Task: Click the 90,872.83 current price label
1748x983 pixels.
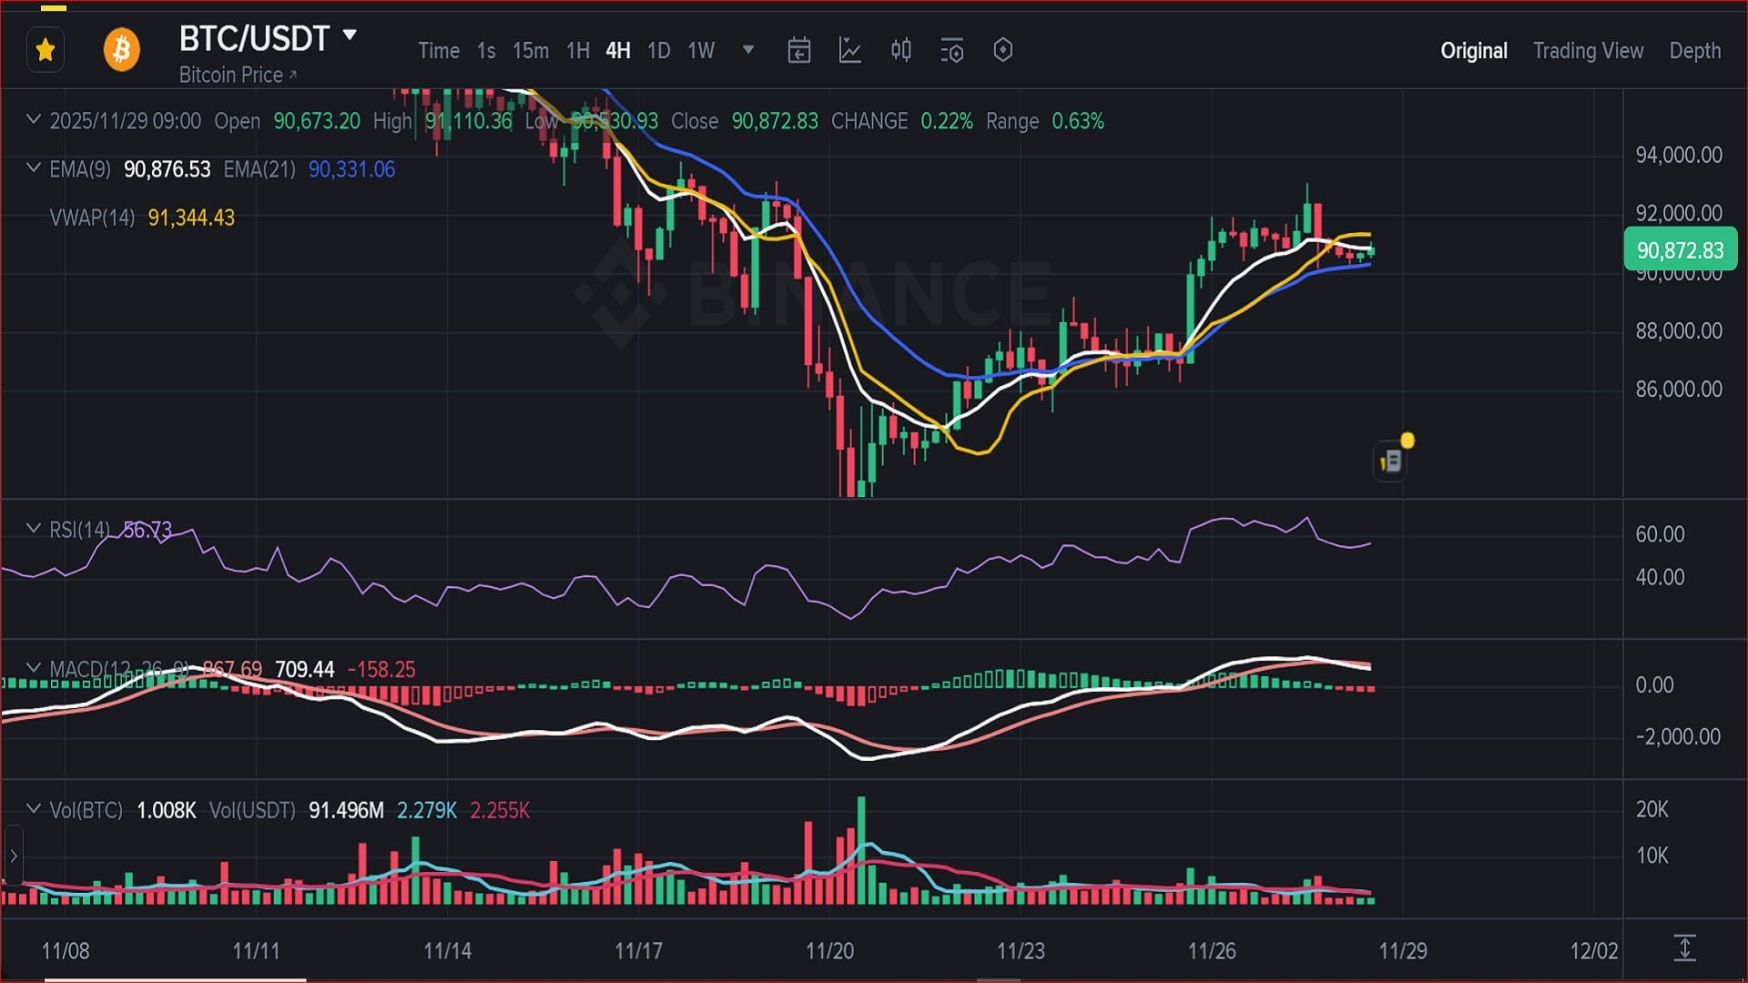Action: (1680, 250)
